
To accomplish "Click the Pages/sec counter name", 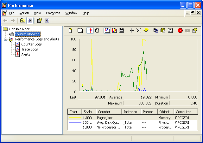I will 105,118.
